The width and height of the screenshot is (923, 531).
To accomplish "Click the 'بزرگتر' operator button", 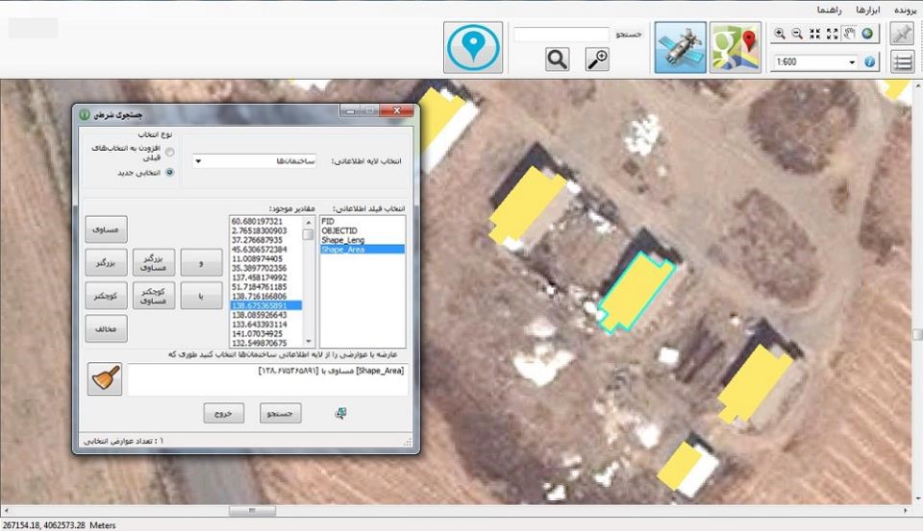I will coord(106,262).
